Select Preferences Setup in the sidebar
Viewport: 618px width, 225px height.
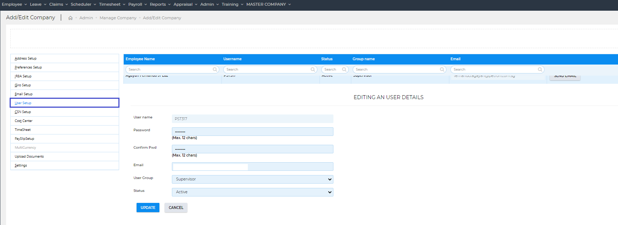[x=65, y=67]
